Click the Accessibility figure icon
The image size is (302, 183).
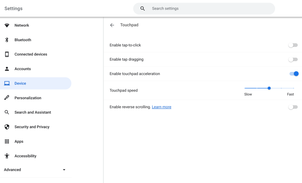[7, 156]
